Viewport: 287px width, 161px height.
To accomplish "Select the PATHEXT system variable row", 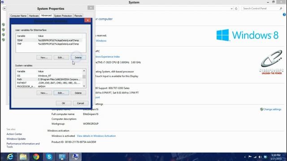I will (x=49, y=83).
